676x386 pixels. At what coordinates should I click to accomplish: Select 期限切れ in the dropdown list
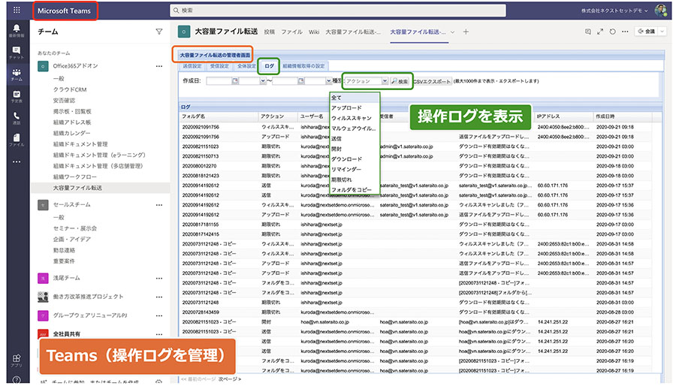[355, 179]
